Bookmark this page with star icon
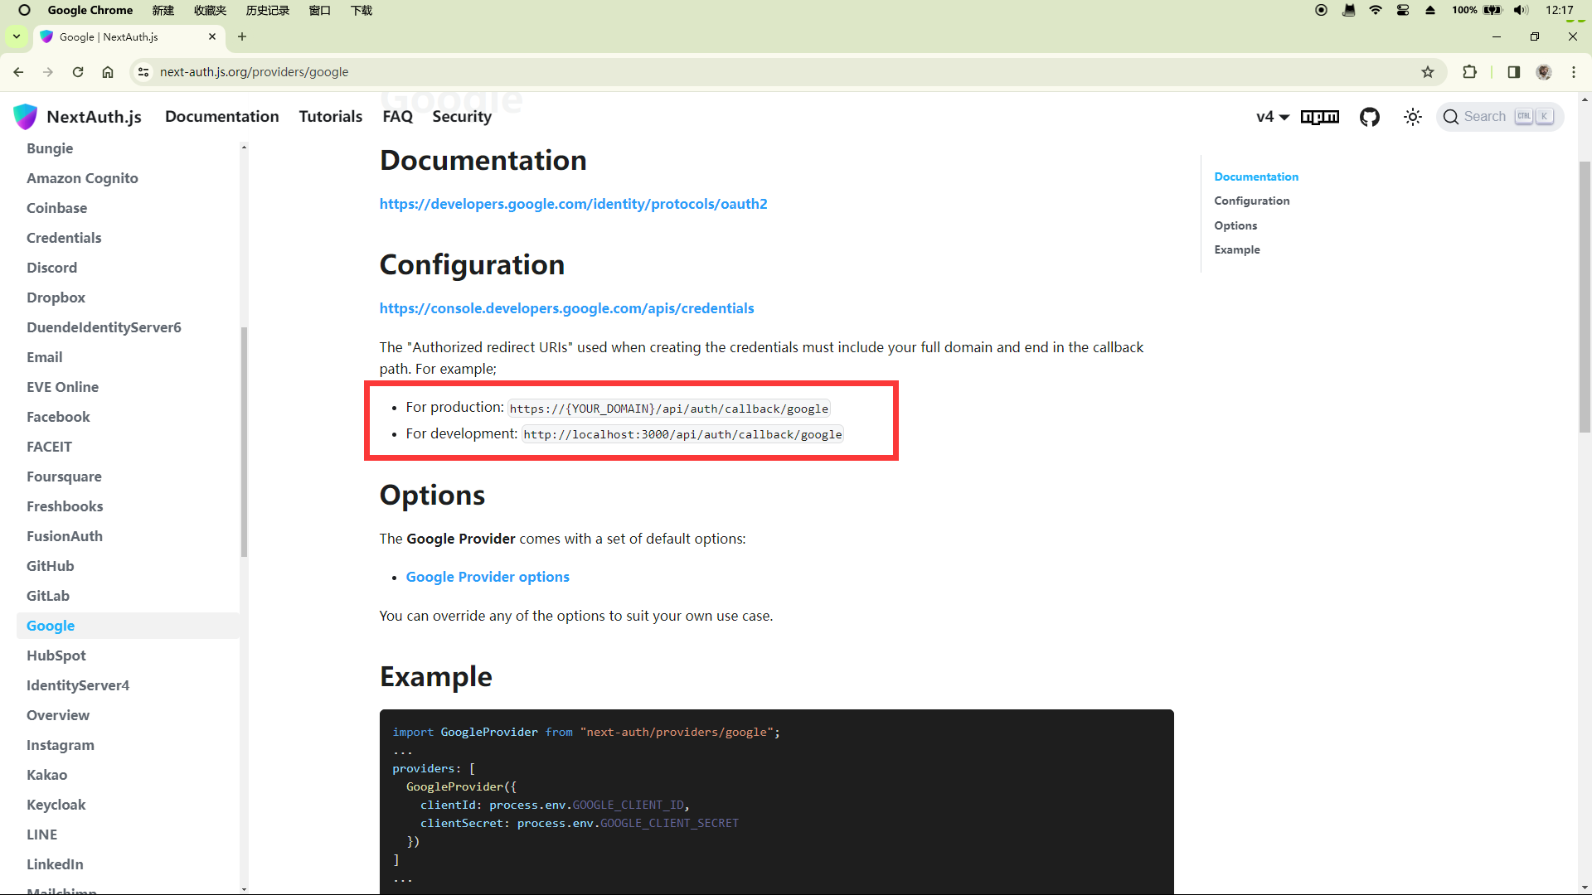 tap(1428, 72)
